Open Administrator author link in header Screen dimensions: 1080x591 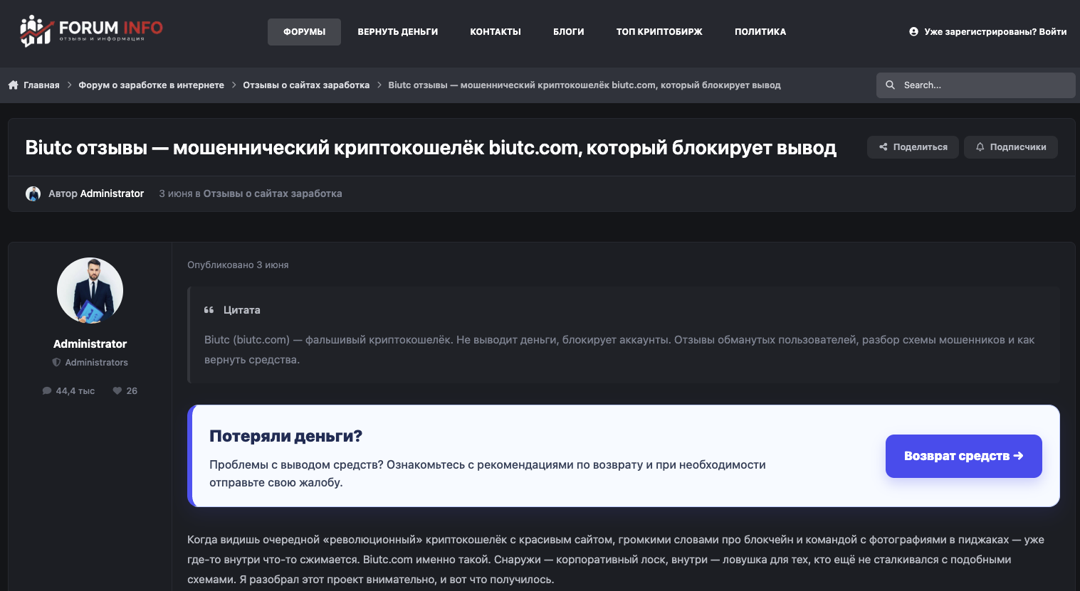[x=112, y=193]
